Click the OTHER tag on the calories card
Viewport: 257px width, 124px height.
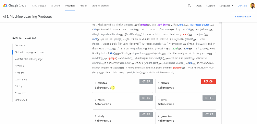click(146, 81)
